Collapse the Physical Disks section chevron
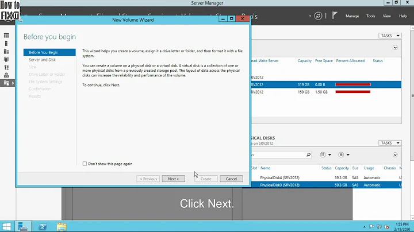414x232 pixels. (395, 154)
